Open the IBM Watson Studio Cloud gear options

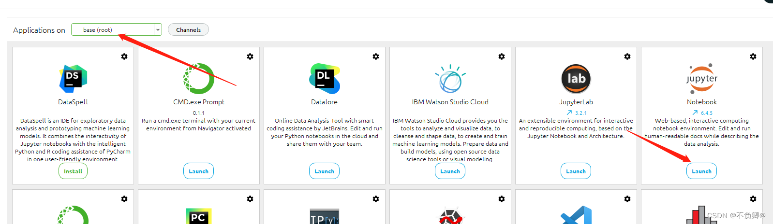coord(502,56)
